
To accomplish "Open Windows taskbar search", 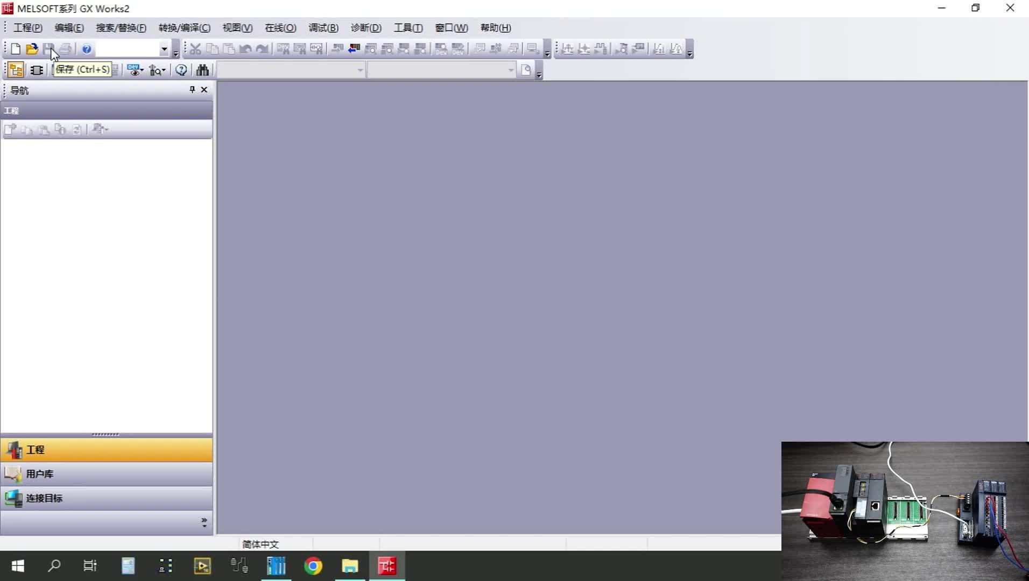I will [x=54, y=566].
